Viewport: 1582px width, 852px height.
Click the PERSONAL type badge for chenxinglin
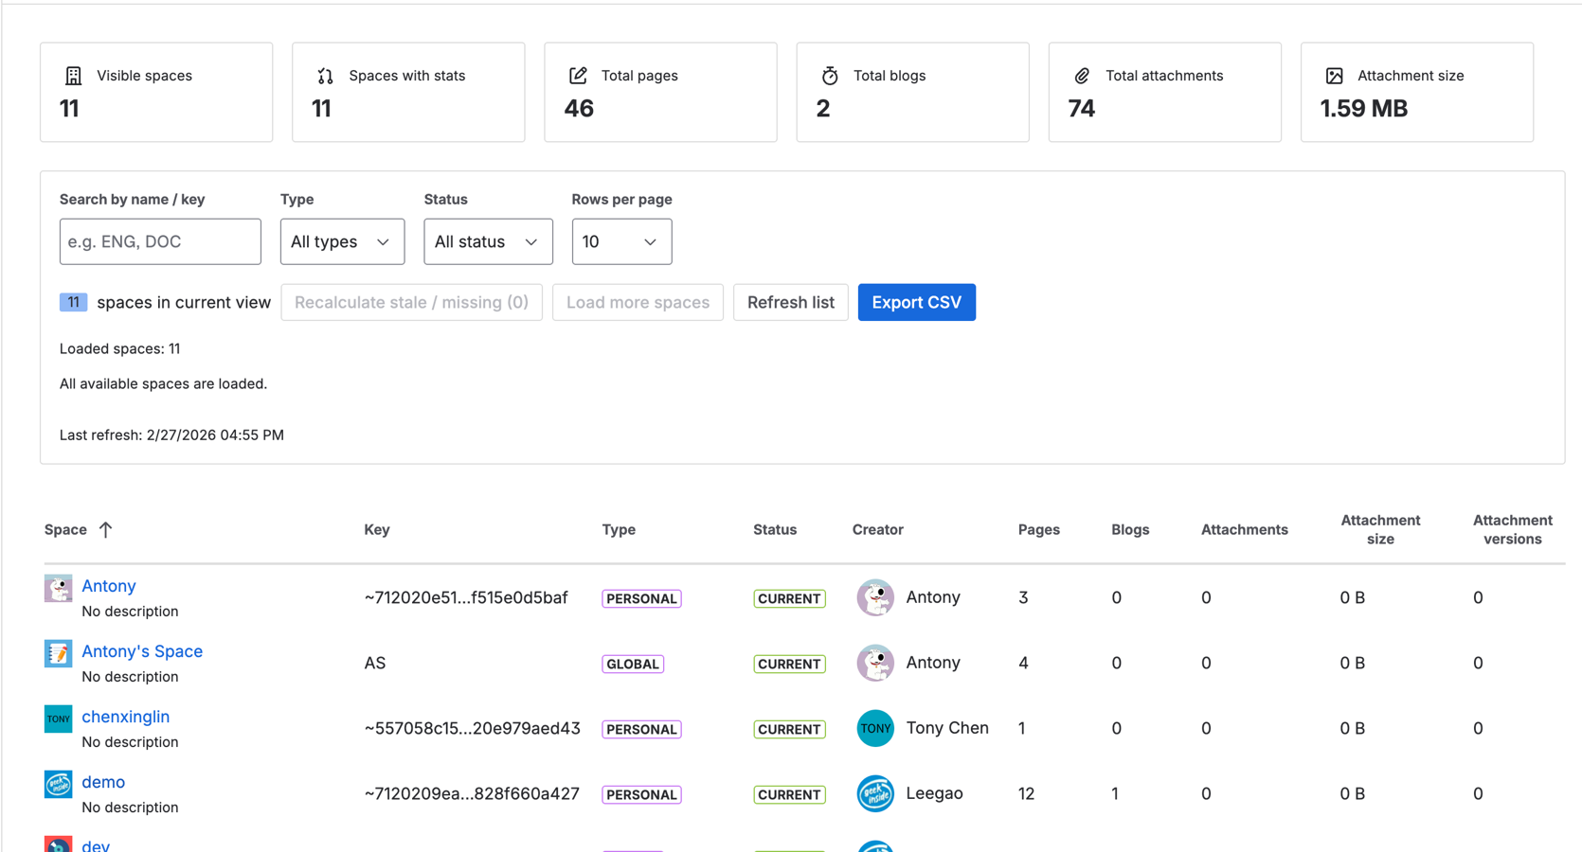pos(641,729)
